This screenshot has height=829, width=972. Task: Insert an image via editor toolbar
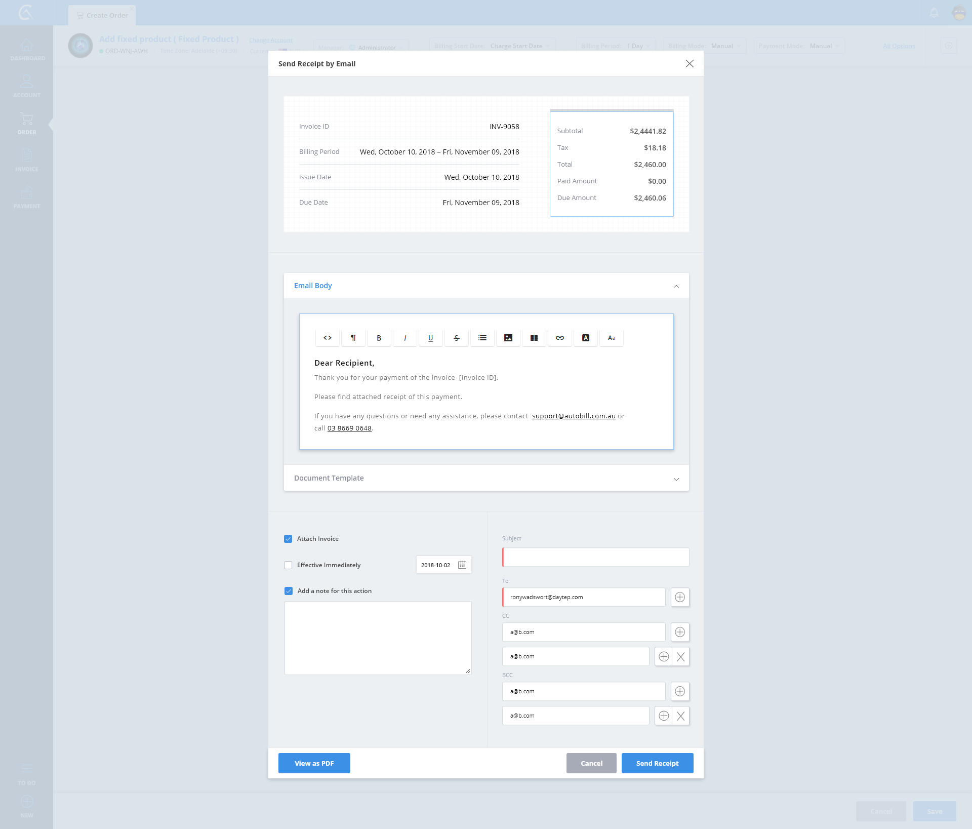[x=508, y=338]
